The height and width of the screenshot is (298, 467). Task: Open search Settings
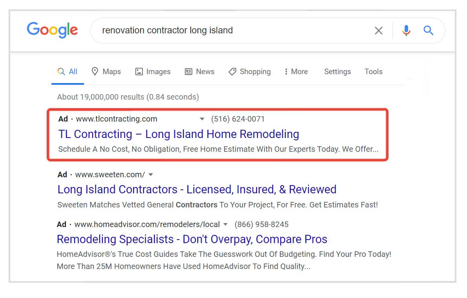pyautogui.click(x=337, y=71)
